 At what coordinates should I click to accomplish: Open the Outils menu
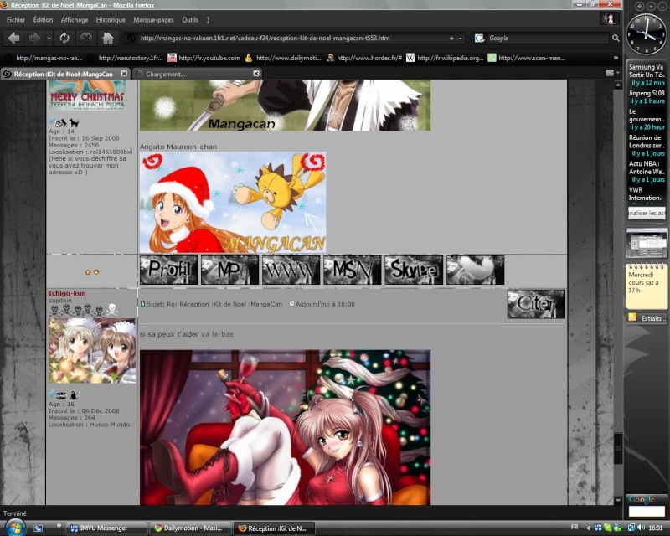coord(190,19)
